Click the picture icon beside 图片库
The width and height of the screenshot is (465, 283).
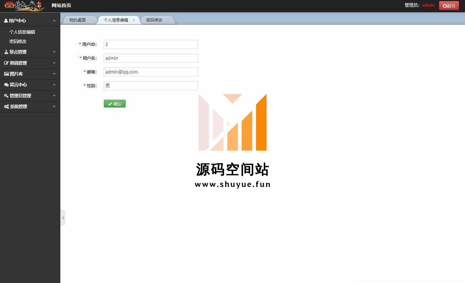click(x=6, y=74)
